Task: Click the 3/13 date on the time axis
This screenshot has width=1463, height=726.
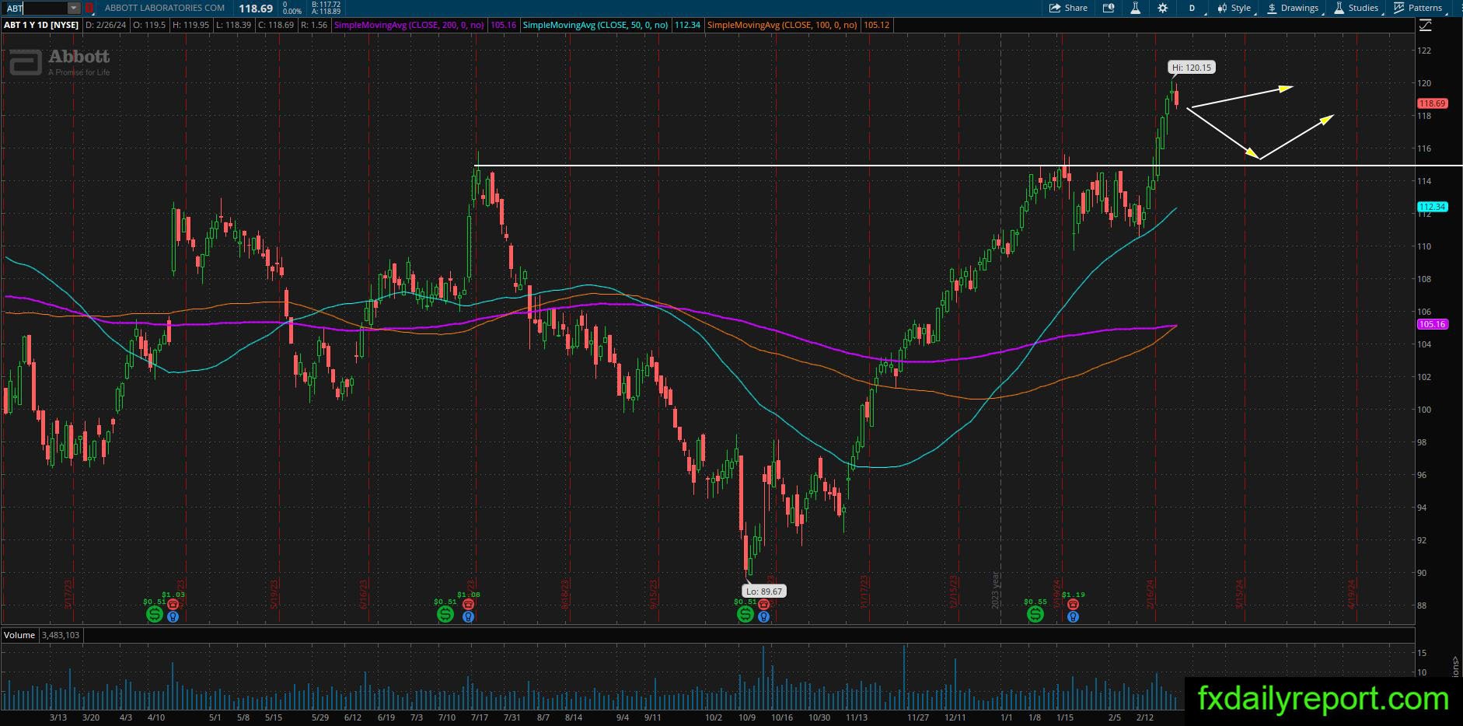Action: [58, 717]
